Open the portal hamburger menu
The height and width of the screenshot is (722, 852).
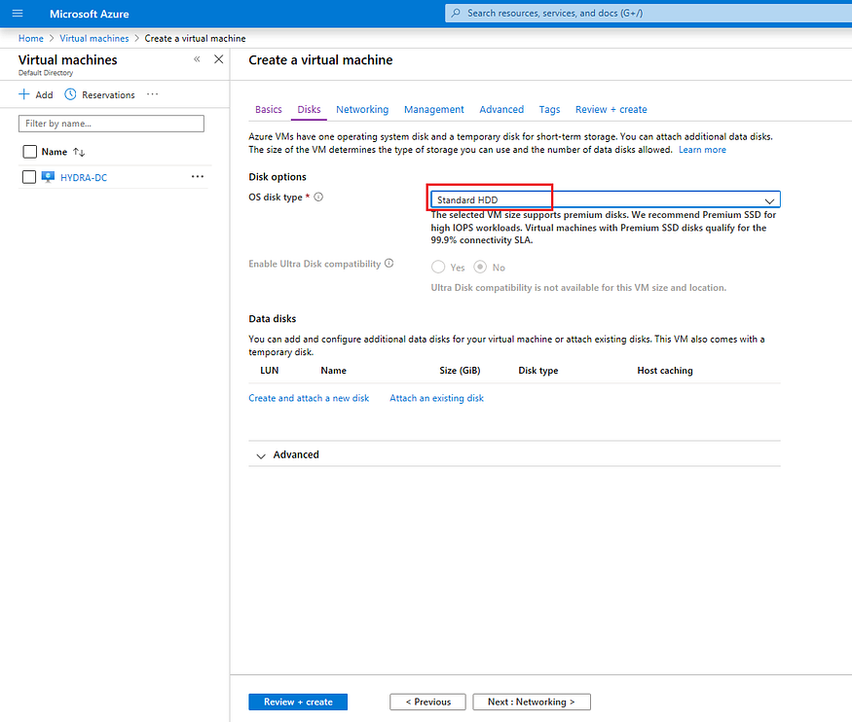point(17,14)
